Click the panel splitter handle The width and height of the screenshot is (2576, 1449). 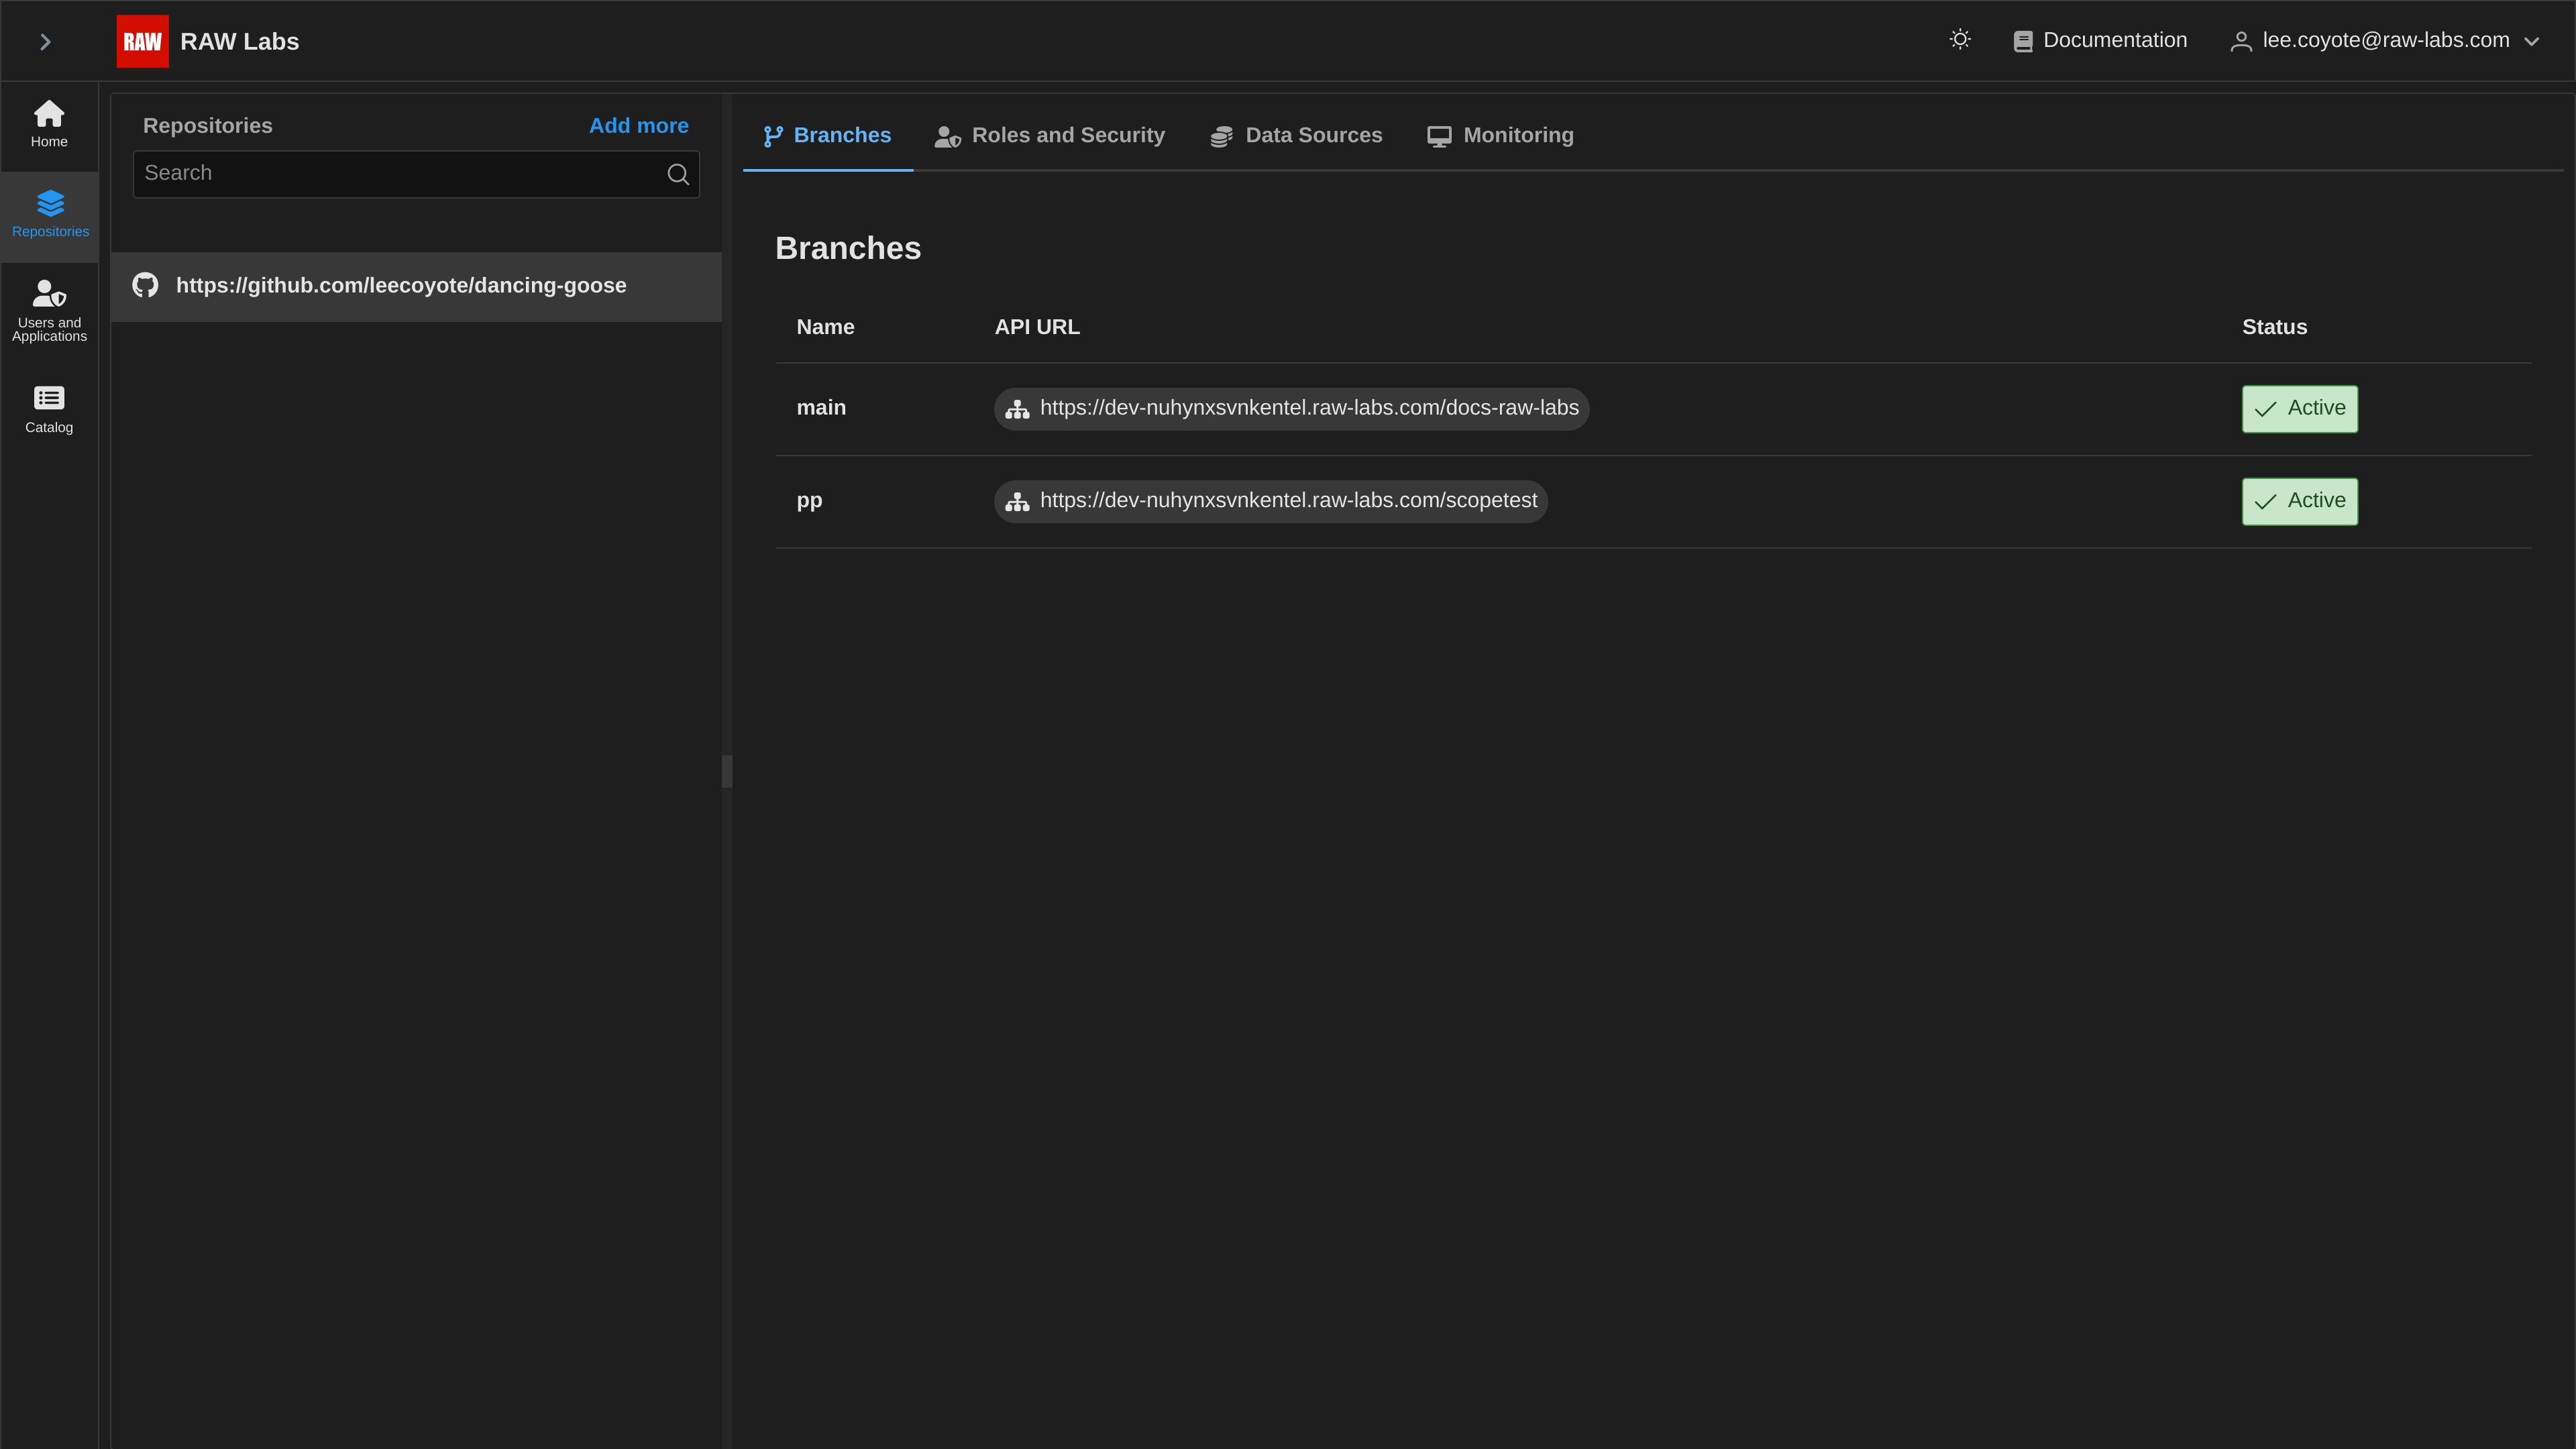coord(727,771)
